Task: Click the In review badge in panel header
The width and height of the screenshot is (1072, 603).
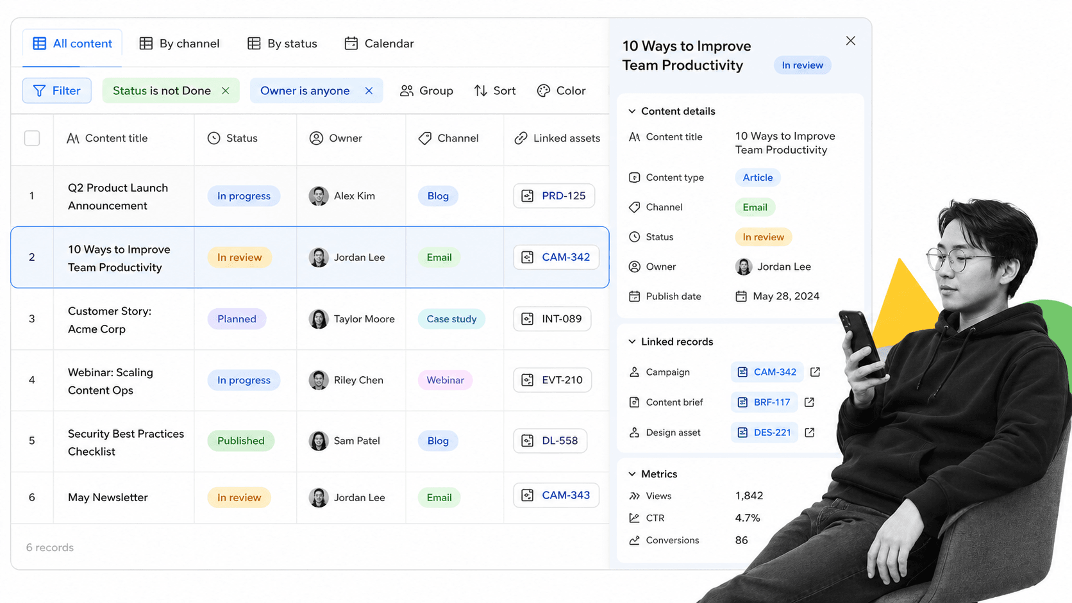Action: point(802,65)
